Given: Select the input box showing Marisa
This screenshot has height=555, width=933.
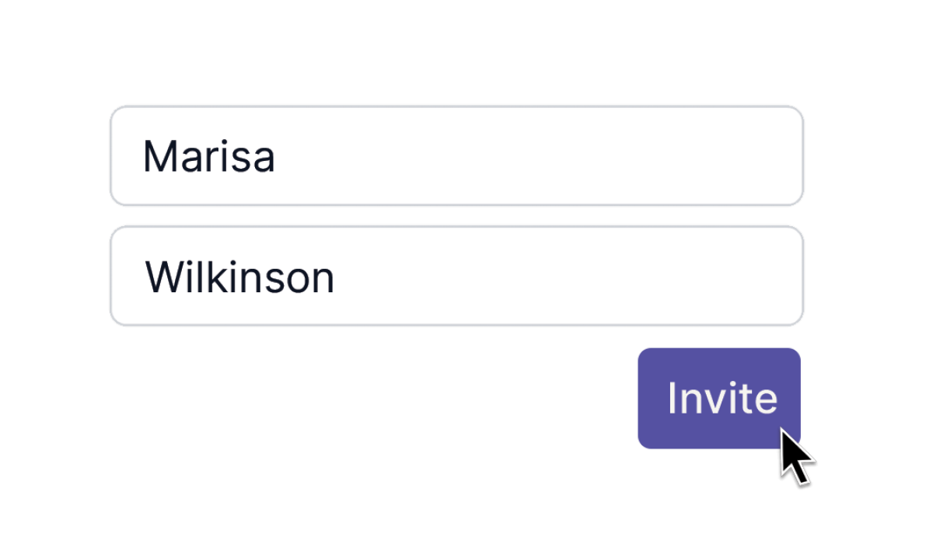Looking at the screenshot, I should click(x=456, y=156).
